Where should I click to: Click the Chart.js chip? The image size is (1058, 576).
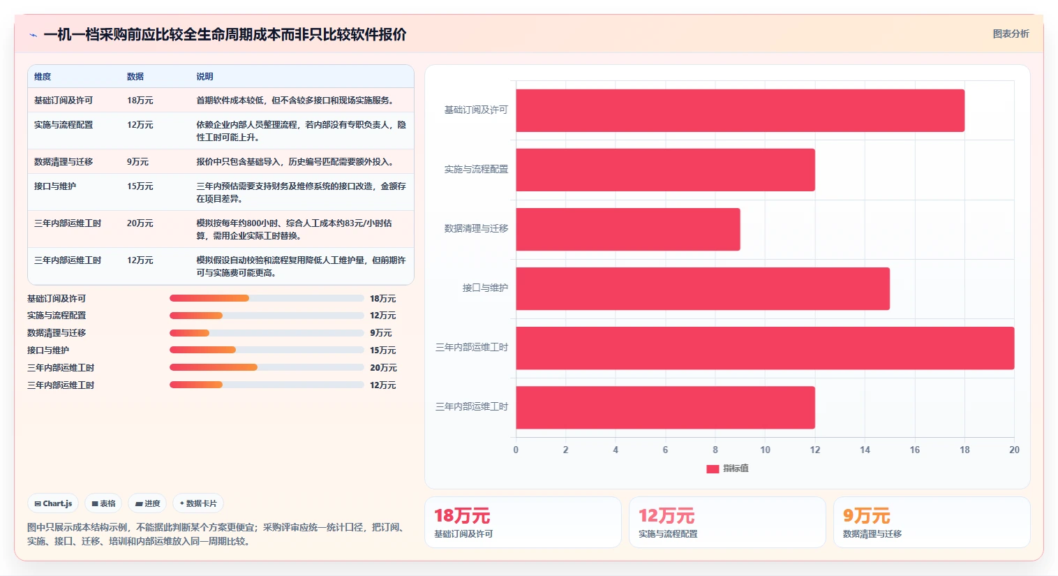click(x=53, y=503)
